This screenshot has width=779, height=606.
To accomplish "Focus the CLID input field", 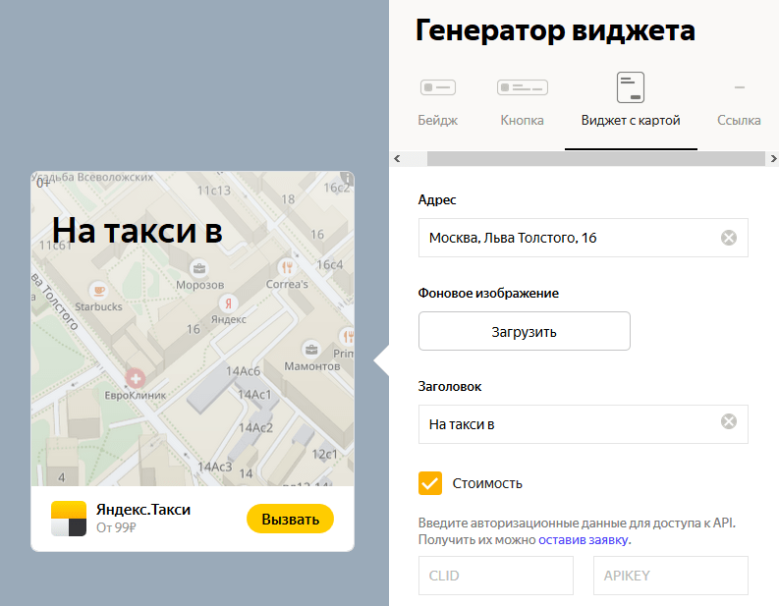I will tap(496, 576).
